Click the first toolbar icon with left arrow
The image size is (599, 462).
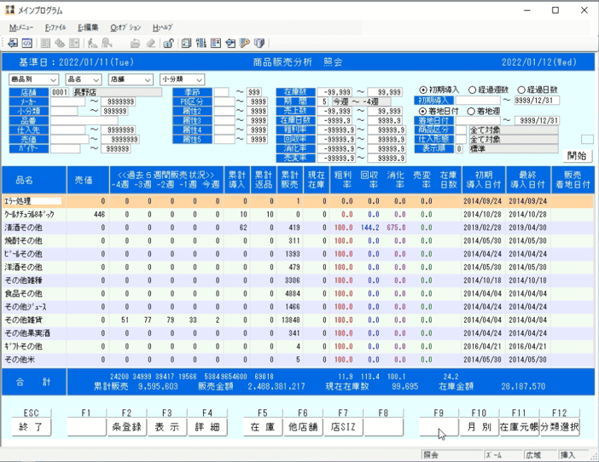(x=12, y=43)
